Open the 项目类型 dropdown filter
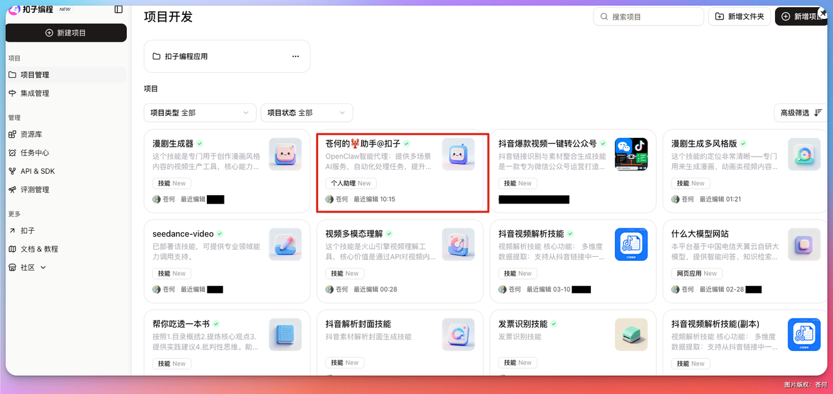The height and width of the screenshot is (394, 833). tap(200, 112)
